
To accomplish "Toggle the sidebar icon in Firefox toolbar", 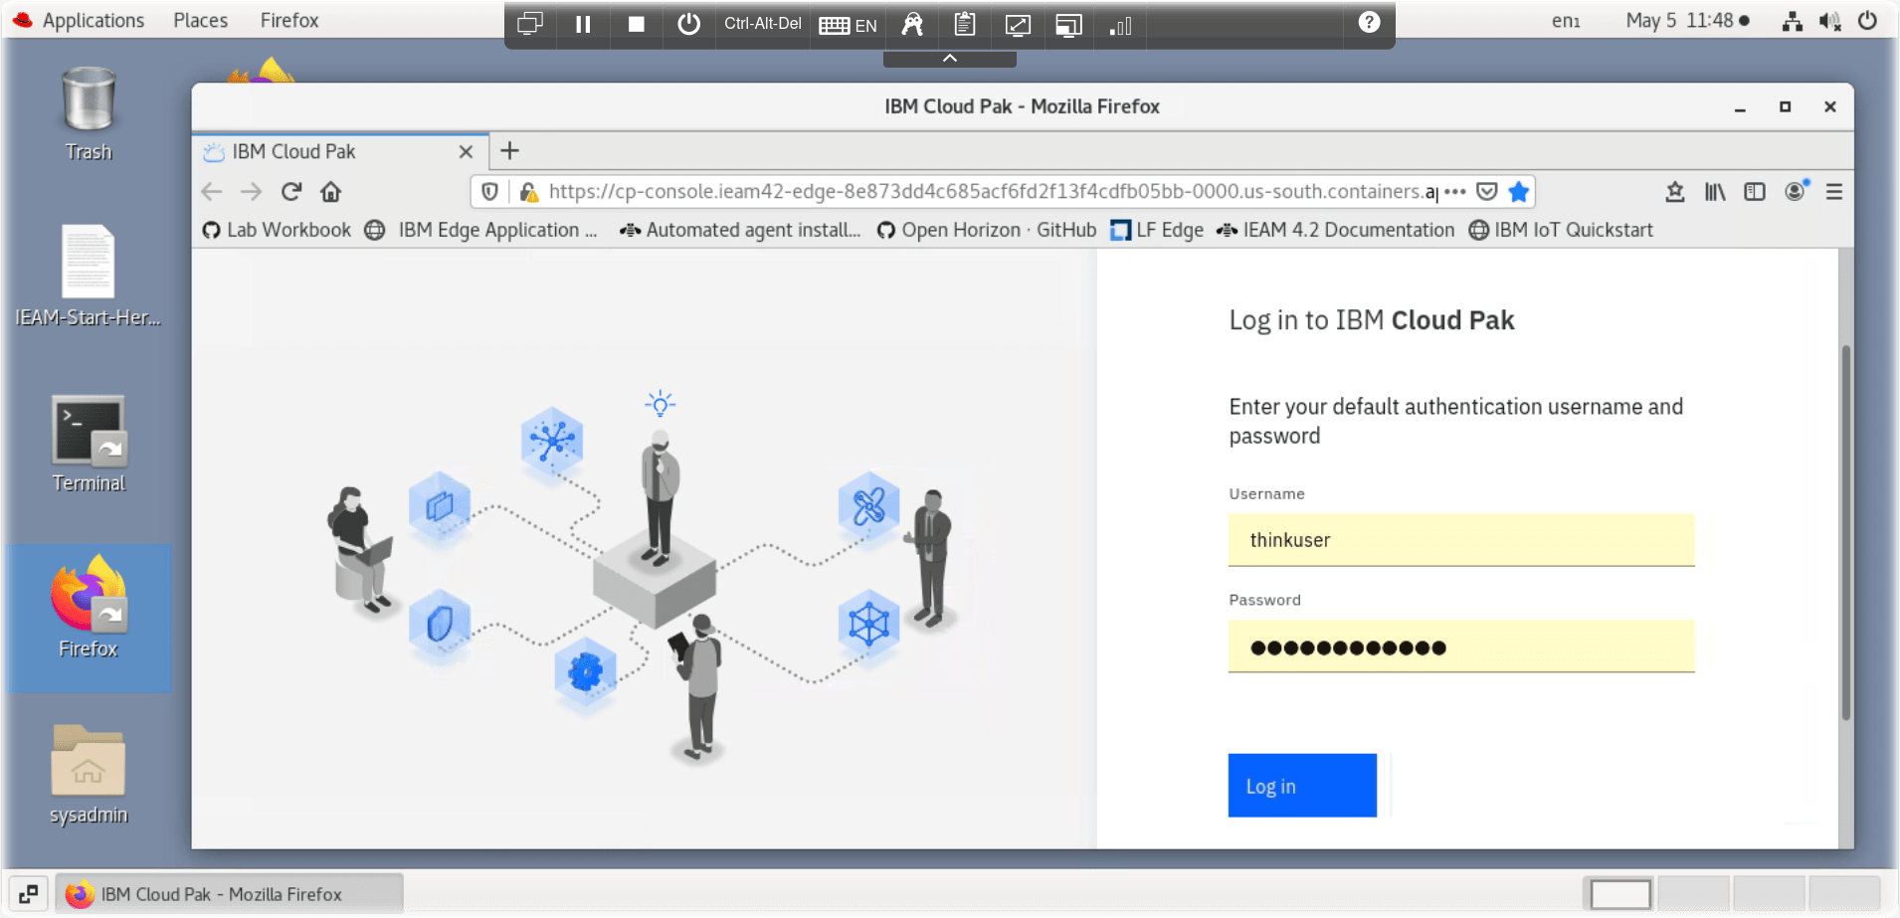I will (x=1755, y=191).
